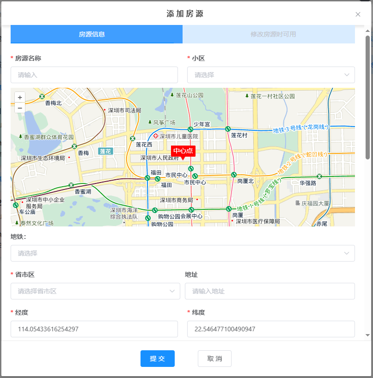Focus the 房源名称 input field
Image resolution: width=373 pixels, height=378 pixels.
pos(94,75)
